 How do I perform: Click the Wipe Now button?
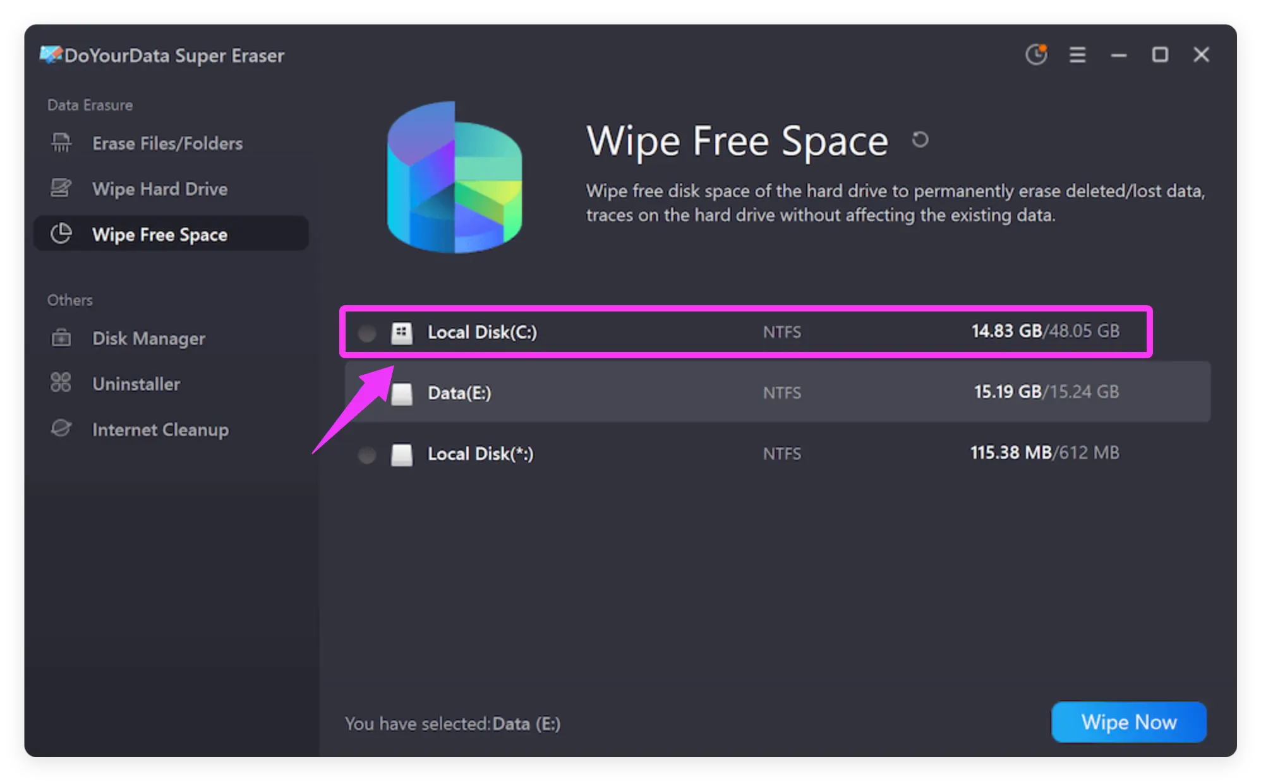tap(1129, 722)
